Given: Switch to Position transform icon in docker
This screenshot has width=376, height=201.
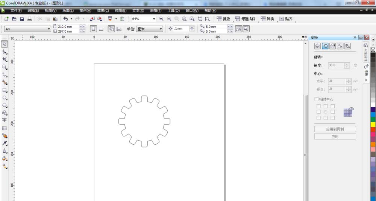Looking at the screenshot, I should click(317, 46).
